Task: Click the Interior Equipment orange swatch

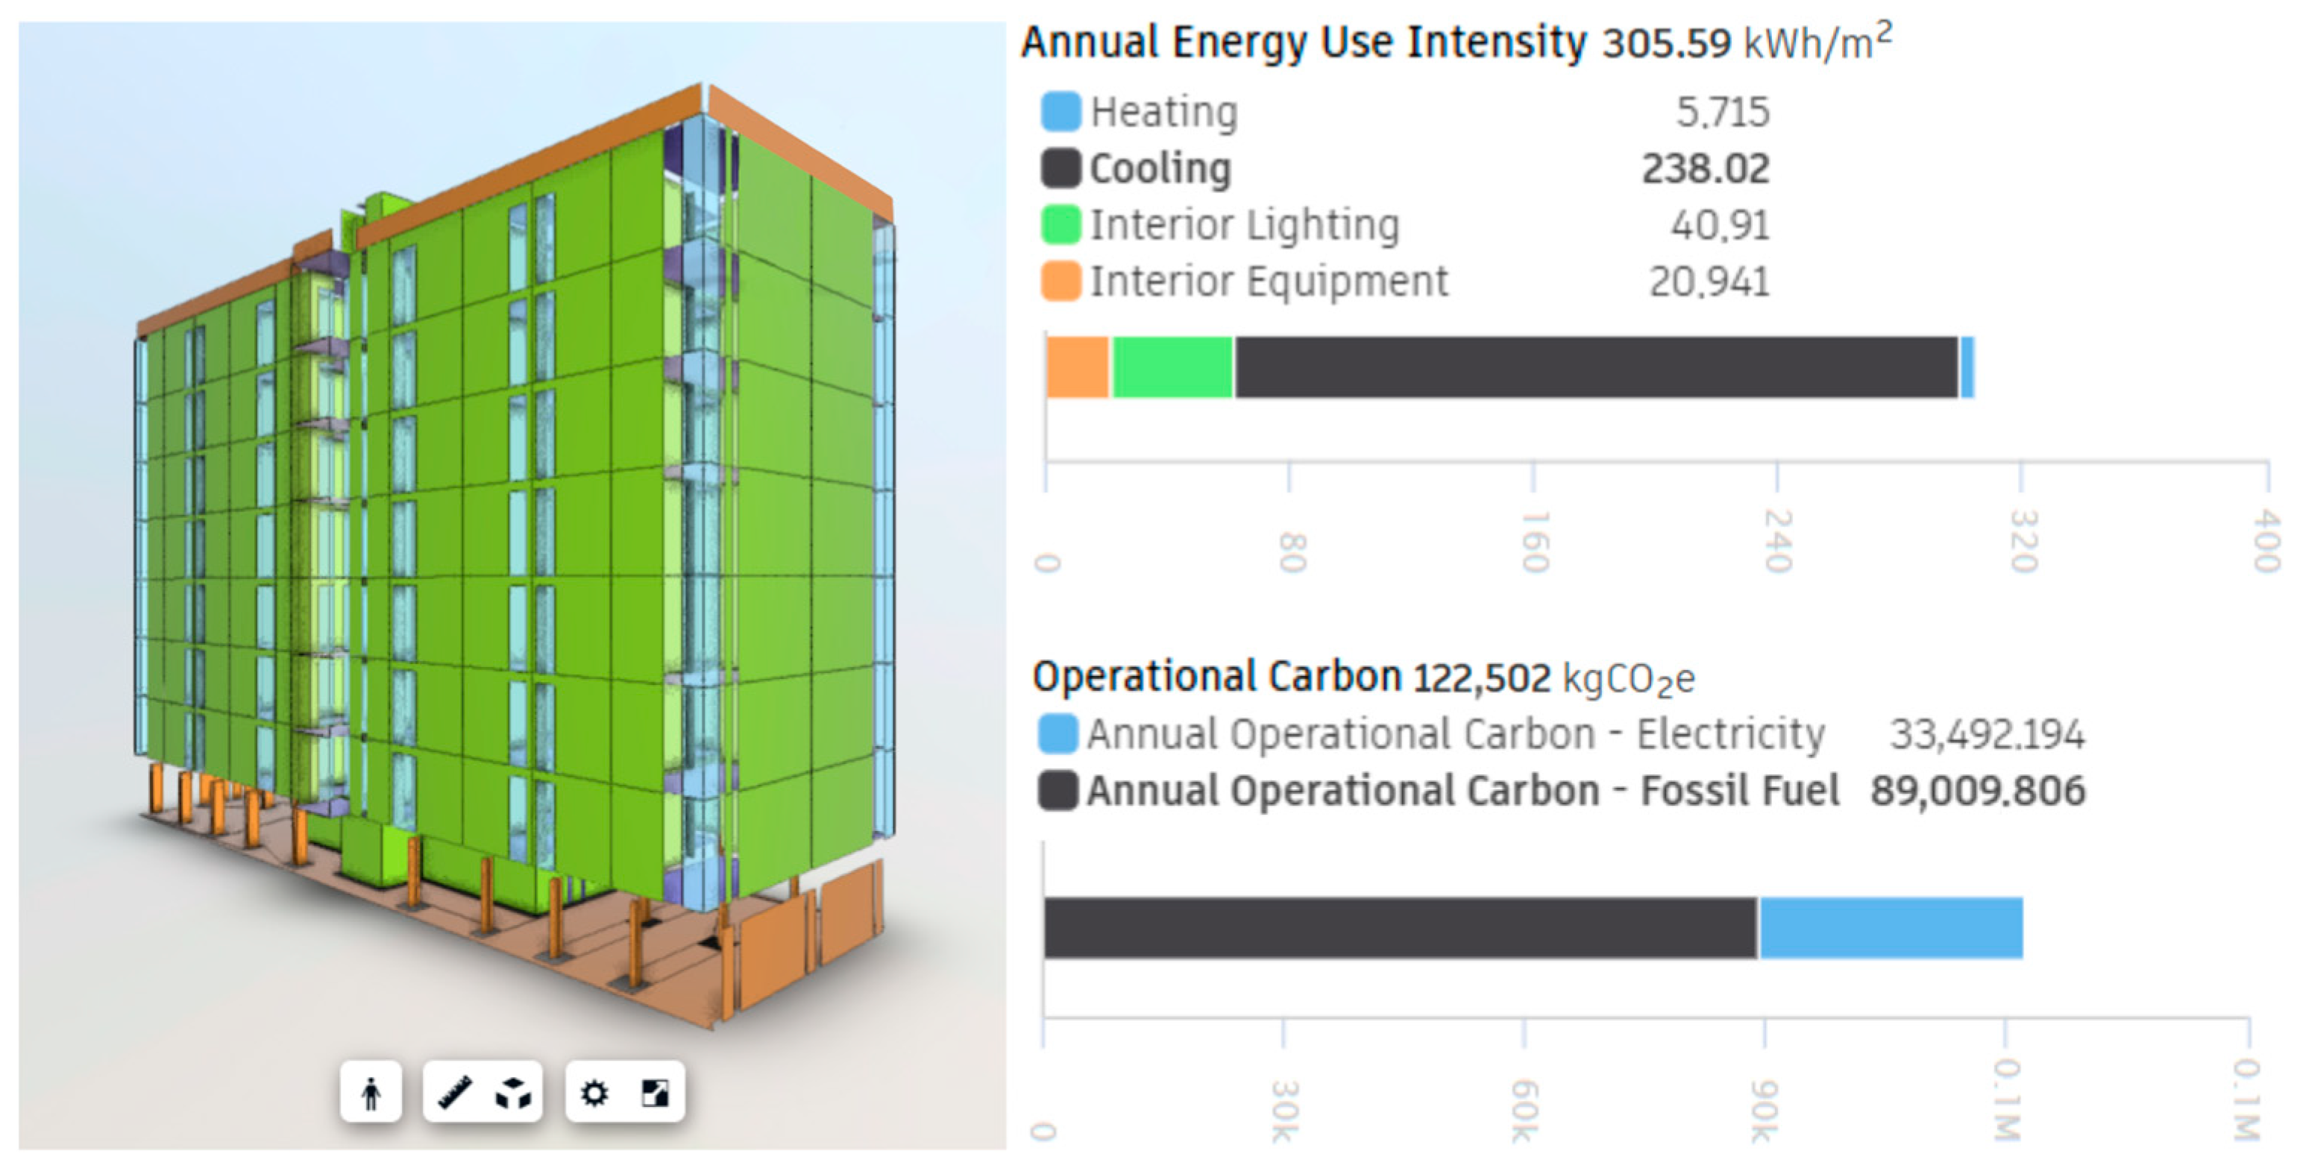Action: point(1060,281)
